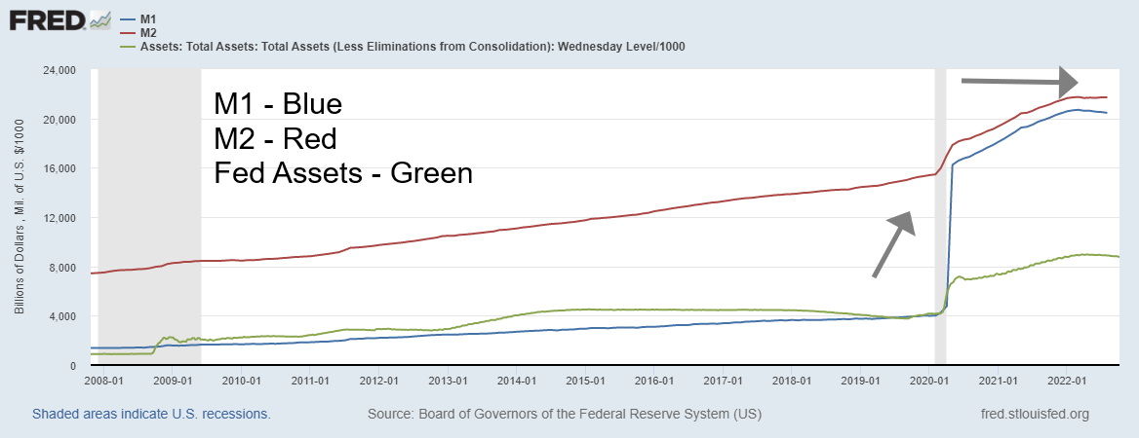The width and height of the screenshot is (1139, 438).
Task: Click the Board of Governors source text
Action: (x=564, y=414)
